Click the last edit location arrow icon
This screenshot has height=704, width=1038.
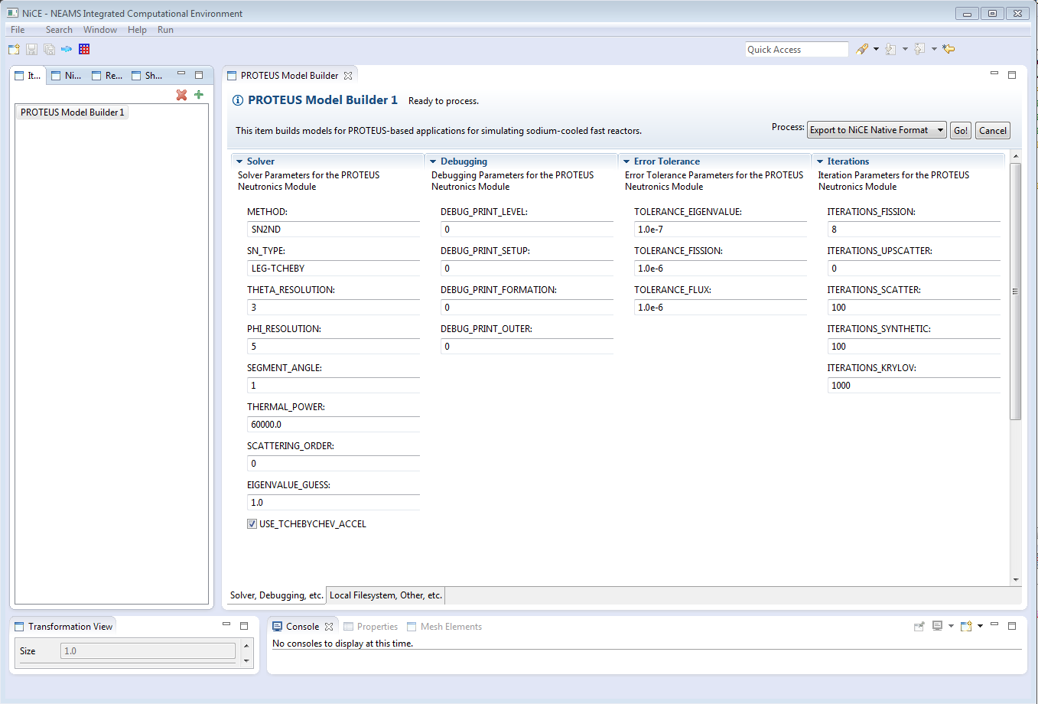[949, 49]
